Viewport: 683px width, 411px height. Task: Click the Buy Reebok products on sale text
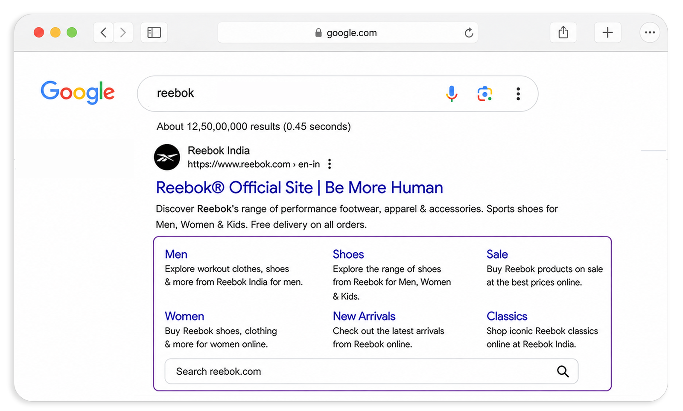click(545, 269)
